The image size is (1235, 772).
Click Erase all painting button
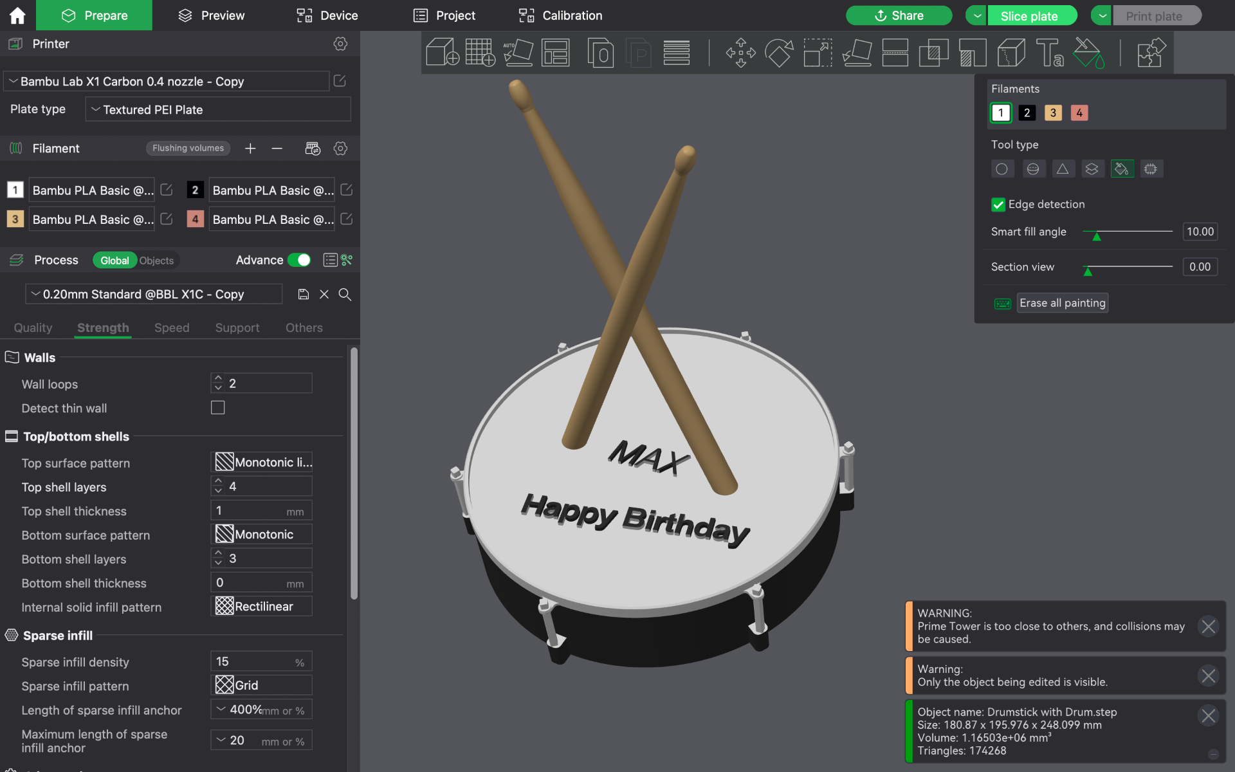click(1062, 303)
